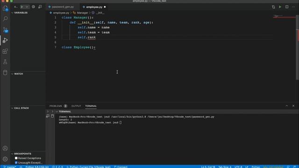
Task: Close the bottom panel
Action: tap(293, 106)
